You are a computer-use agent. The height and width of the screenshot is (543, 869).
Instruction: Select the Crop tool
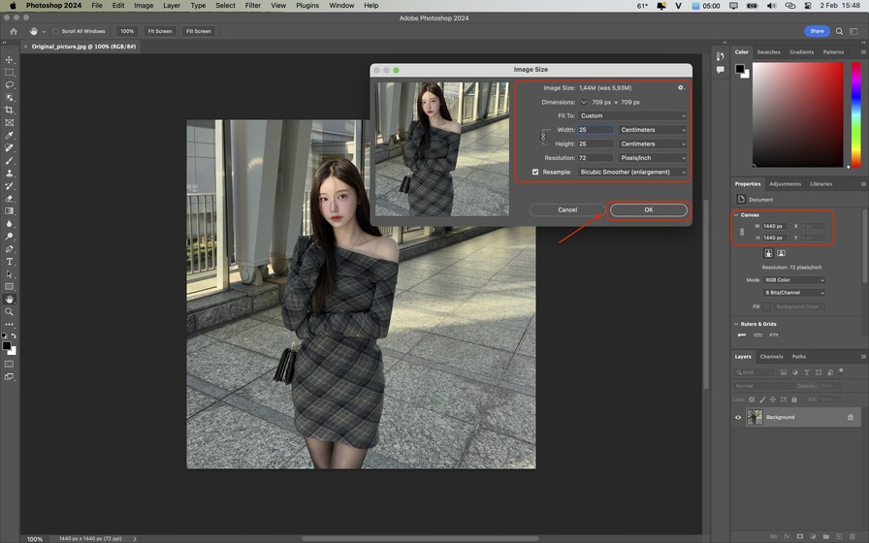pos(10,111)
